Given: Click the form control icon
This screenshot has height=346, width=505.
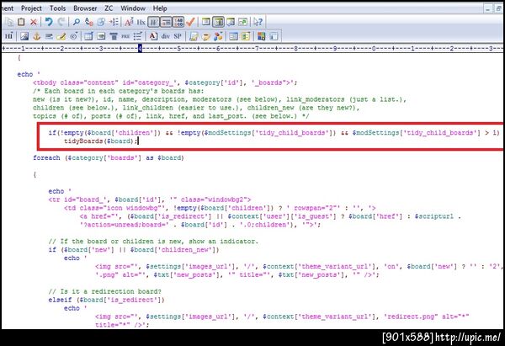Looking at the screenshot, I should click(x=101, y=36).
